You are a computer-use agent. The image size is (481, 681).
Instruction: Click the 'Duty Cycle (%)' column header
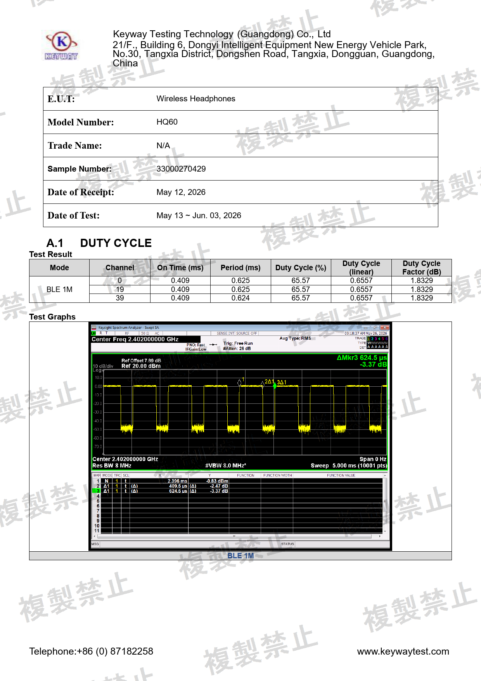[301, 268]
